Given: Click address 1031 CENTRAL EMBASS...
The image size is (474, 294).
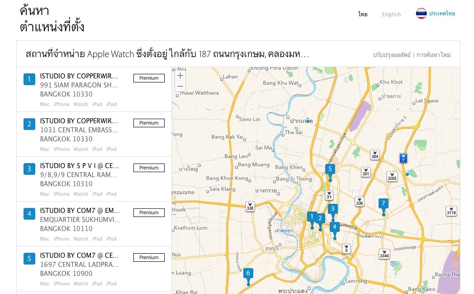Looking at the screenshot, I should 79,130.
